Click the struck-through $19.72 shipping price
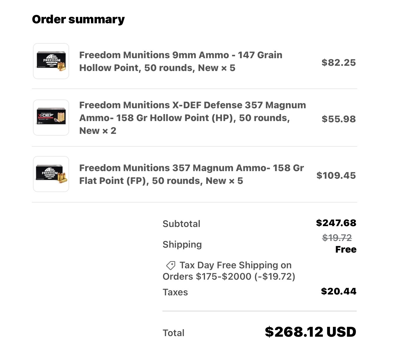The width and height of the screenshot is (394, 346). [337, 238]
